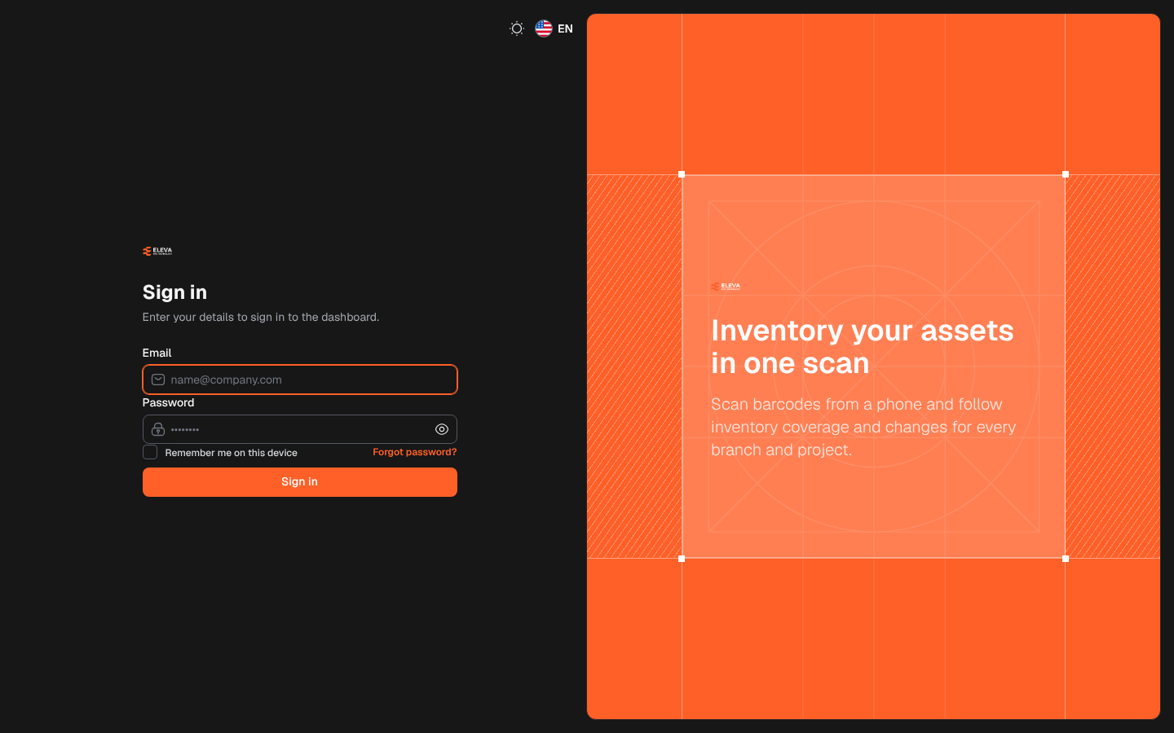Click the "Remember me on this device" label

(x=231, y=453)
